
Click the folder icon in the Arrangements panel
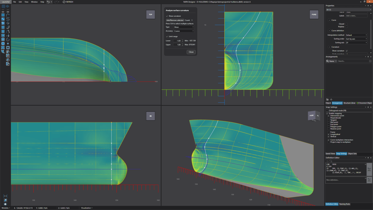point(327,100)
